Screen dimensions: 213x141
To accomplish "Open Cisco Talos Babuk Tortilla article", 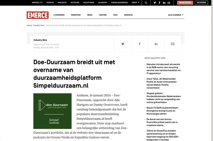I will click(162, 83).
